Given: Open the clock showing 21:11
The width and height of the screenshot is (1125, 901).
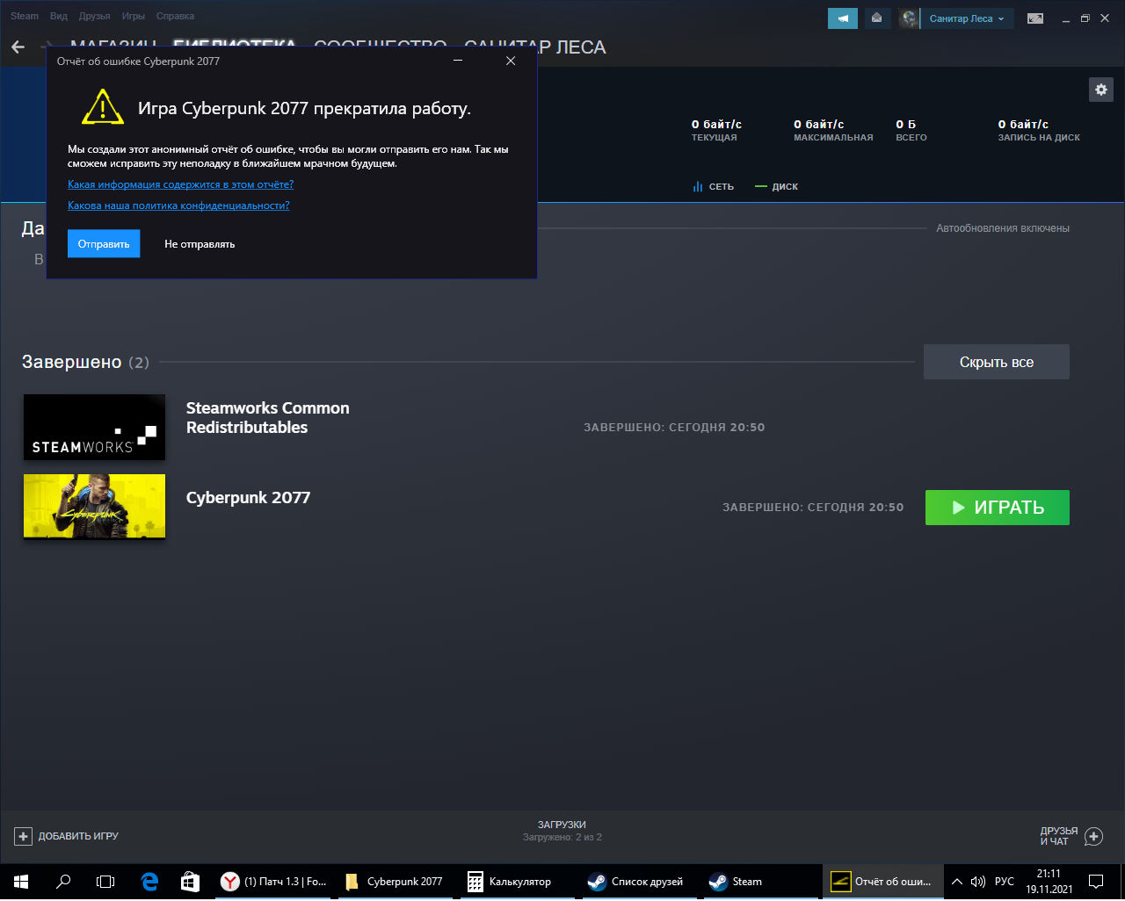Looking at the screenshot, I should pyautogui.click(x=1049, y=882).
